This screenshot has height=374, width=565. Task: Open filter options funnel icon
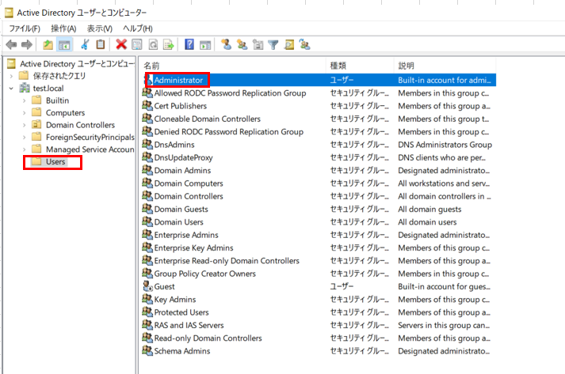273,44
